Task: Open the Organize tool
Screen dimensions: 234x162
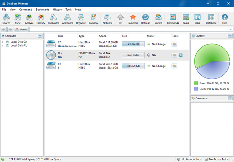Action: coord(81,19)
